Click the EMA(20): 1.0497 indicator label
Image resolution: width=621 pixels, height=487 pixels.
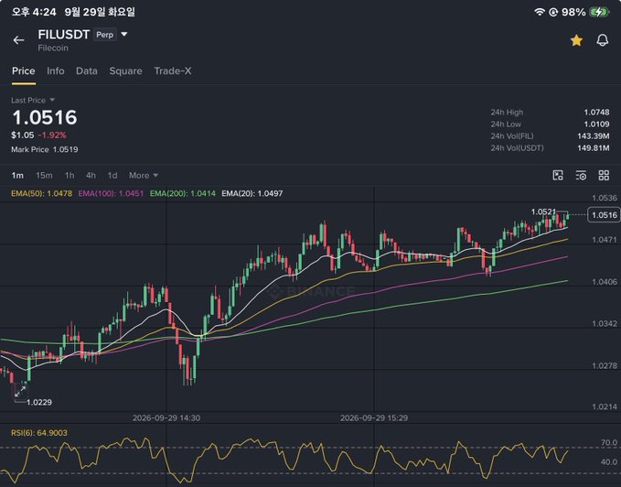pyautogui.click(x=252, y=193)
